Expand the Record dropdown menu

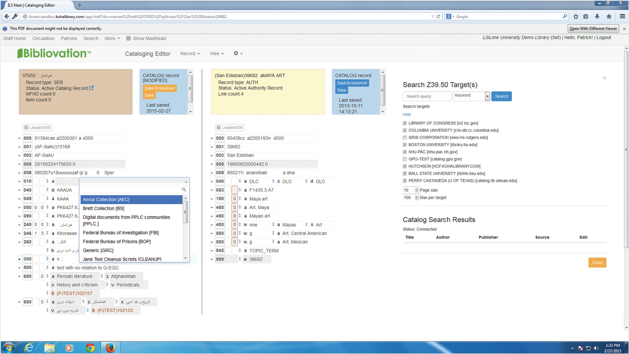tap(190, 54)
